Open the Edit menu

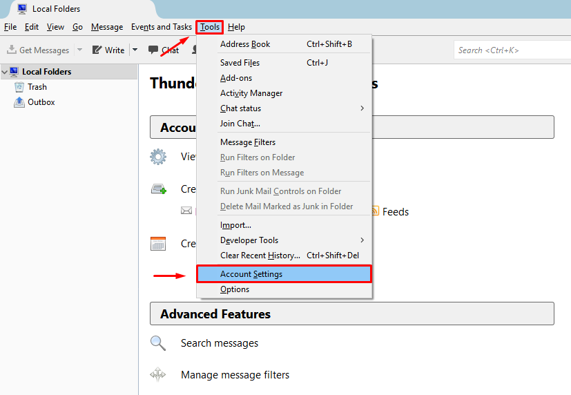(32, 27)
